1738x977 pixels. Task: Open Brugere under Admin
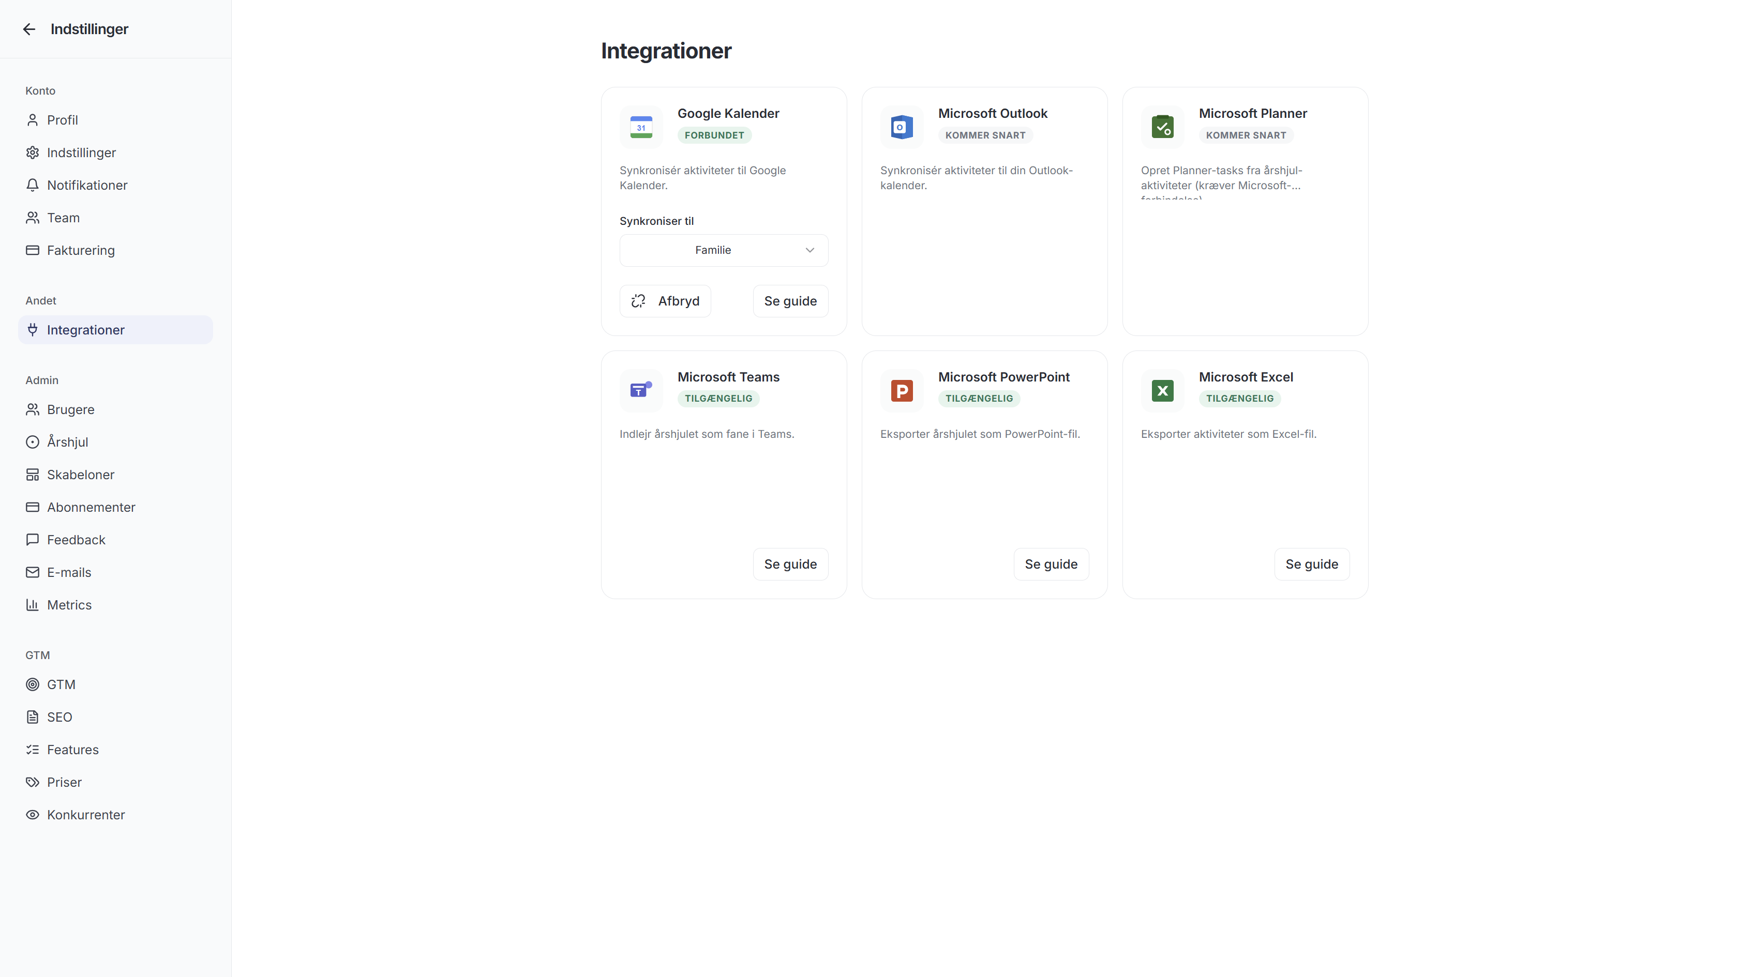pyautogui.click(x=115, y=409)
